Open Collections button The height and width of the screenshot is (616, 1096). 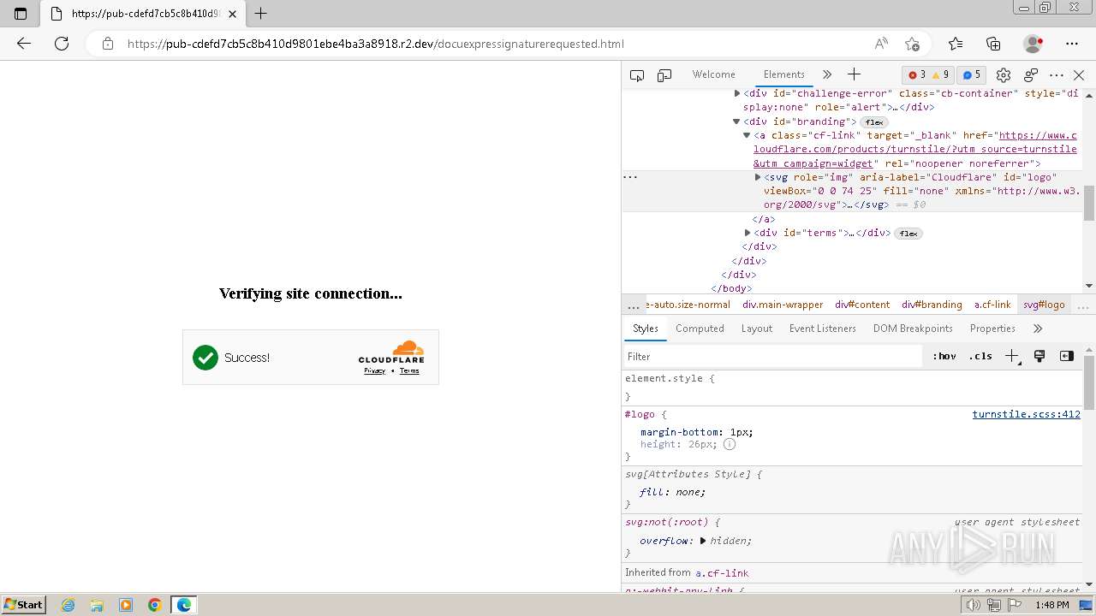(x=993, y=44)
